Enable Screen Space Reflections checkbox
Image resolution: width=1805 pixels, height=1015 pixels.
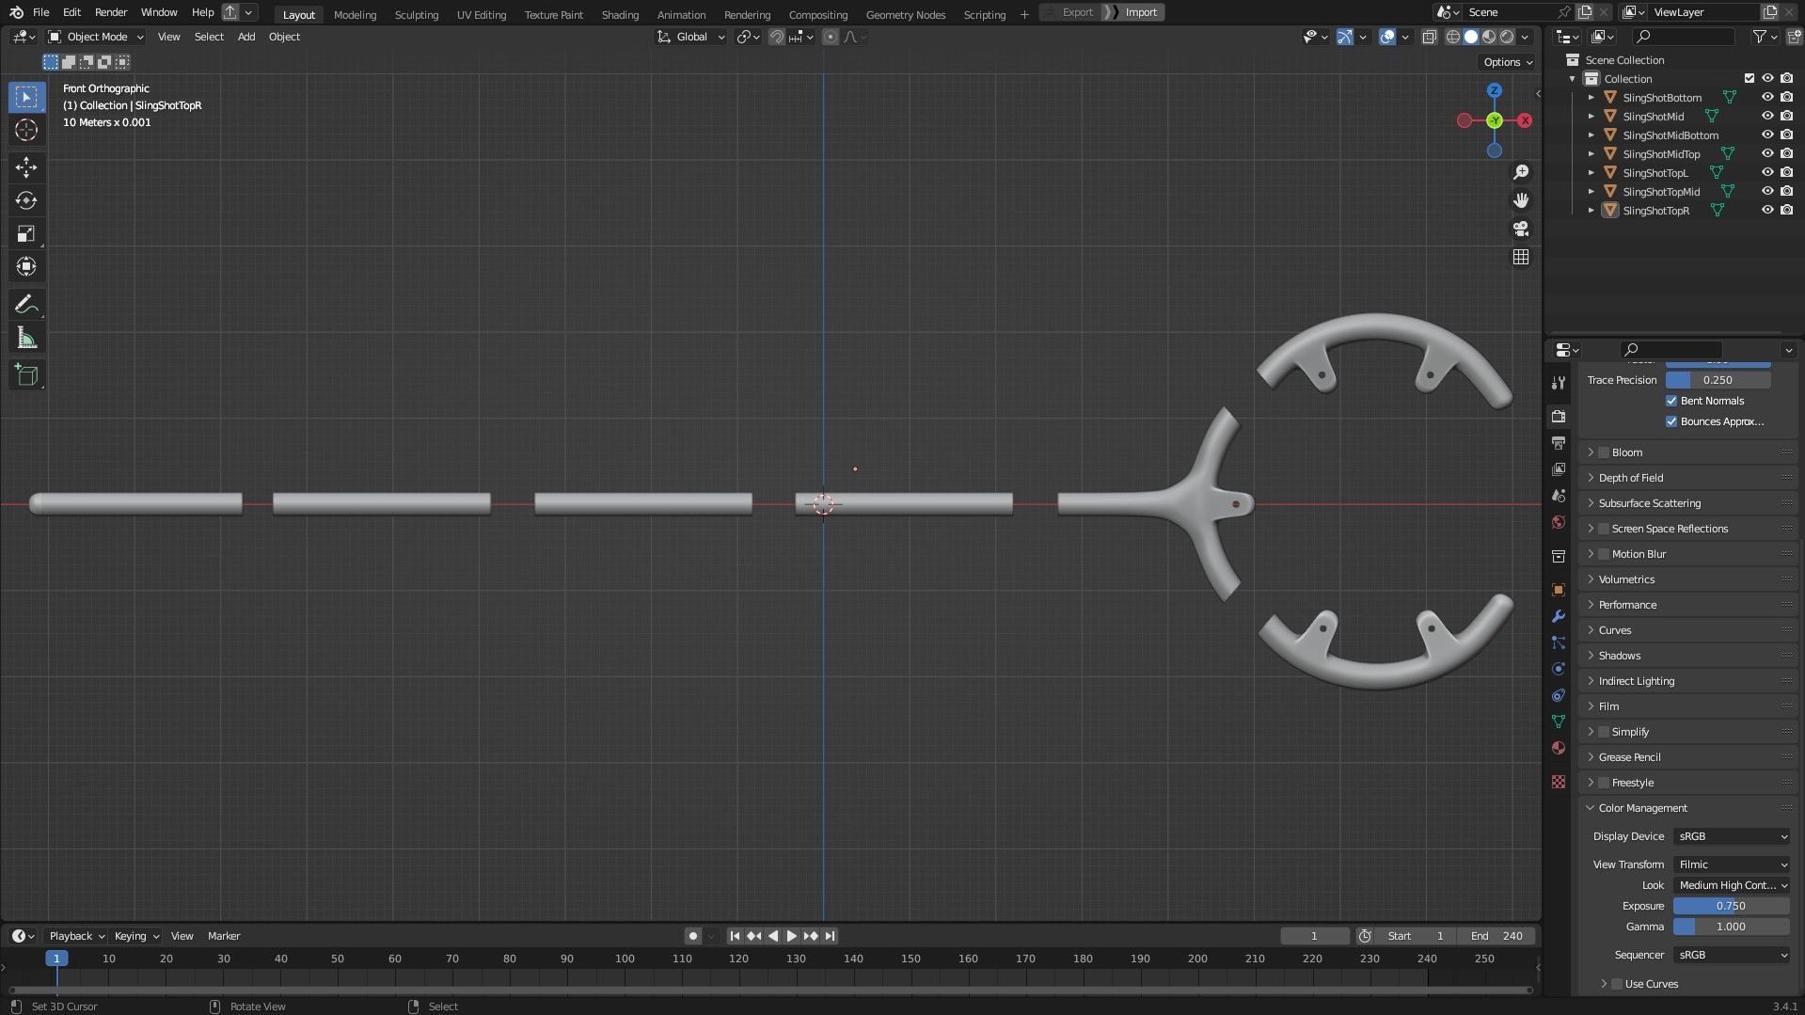1604,529
